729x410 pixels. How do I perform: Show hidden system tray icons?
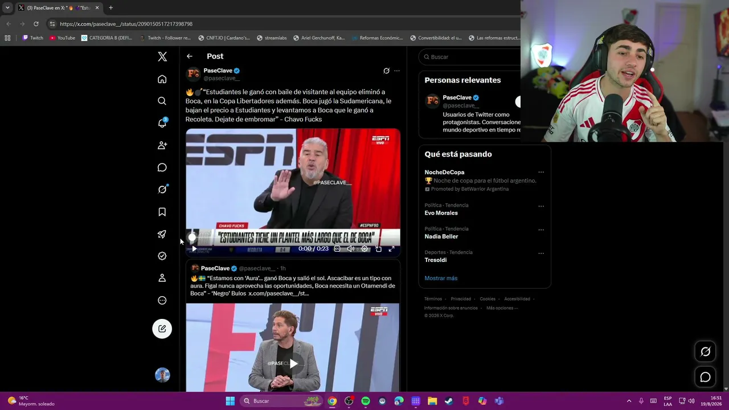coord(629,401)
